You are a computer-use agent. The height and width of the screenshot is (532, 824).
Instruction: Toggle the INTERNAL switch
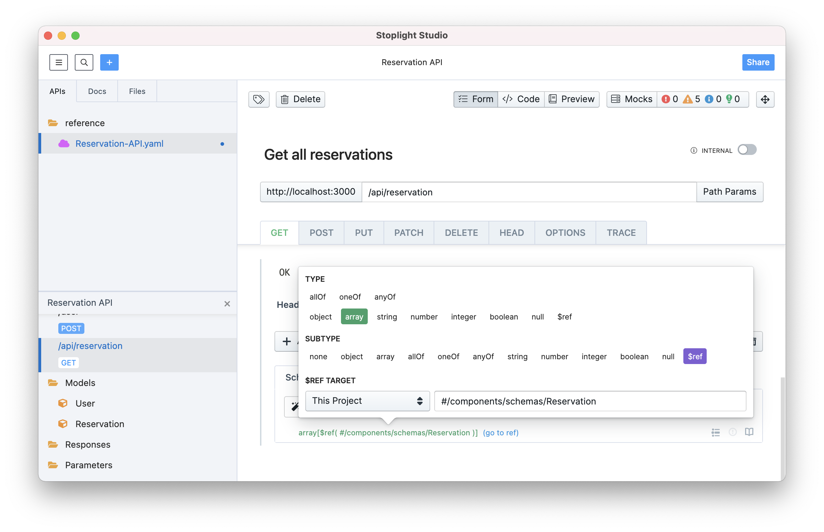tap(746, 150)
